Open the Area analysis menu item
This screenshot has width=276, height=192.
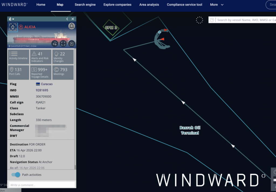(x=149, y=5)
